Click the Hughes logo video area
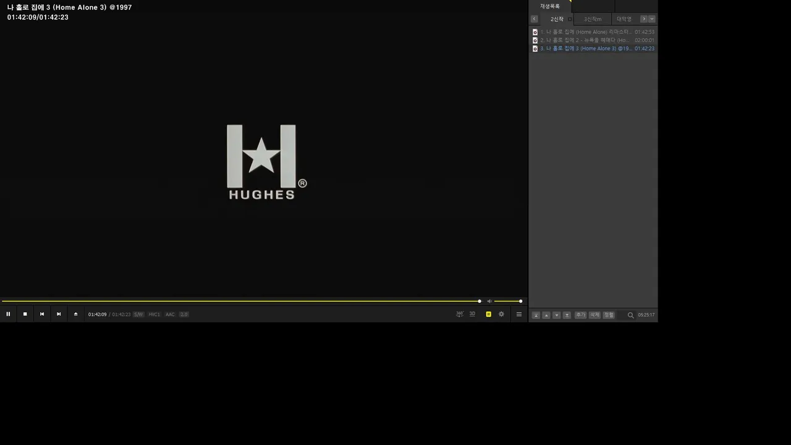Viewport: 791px width, 445px height. pyautogui.click(x=266, y=162)
